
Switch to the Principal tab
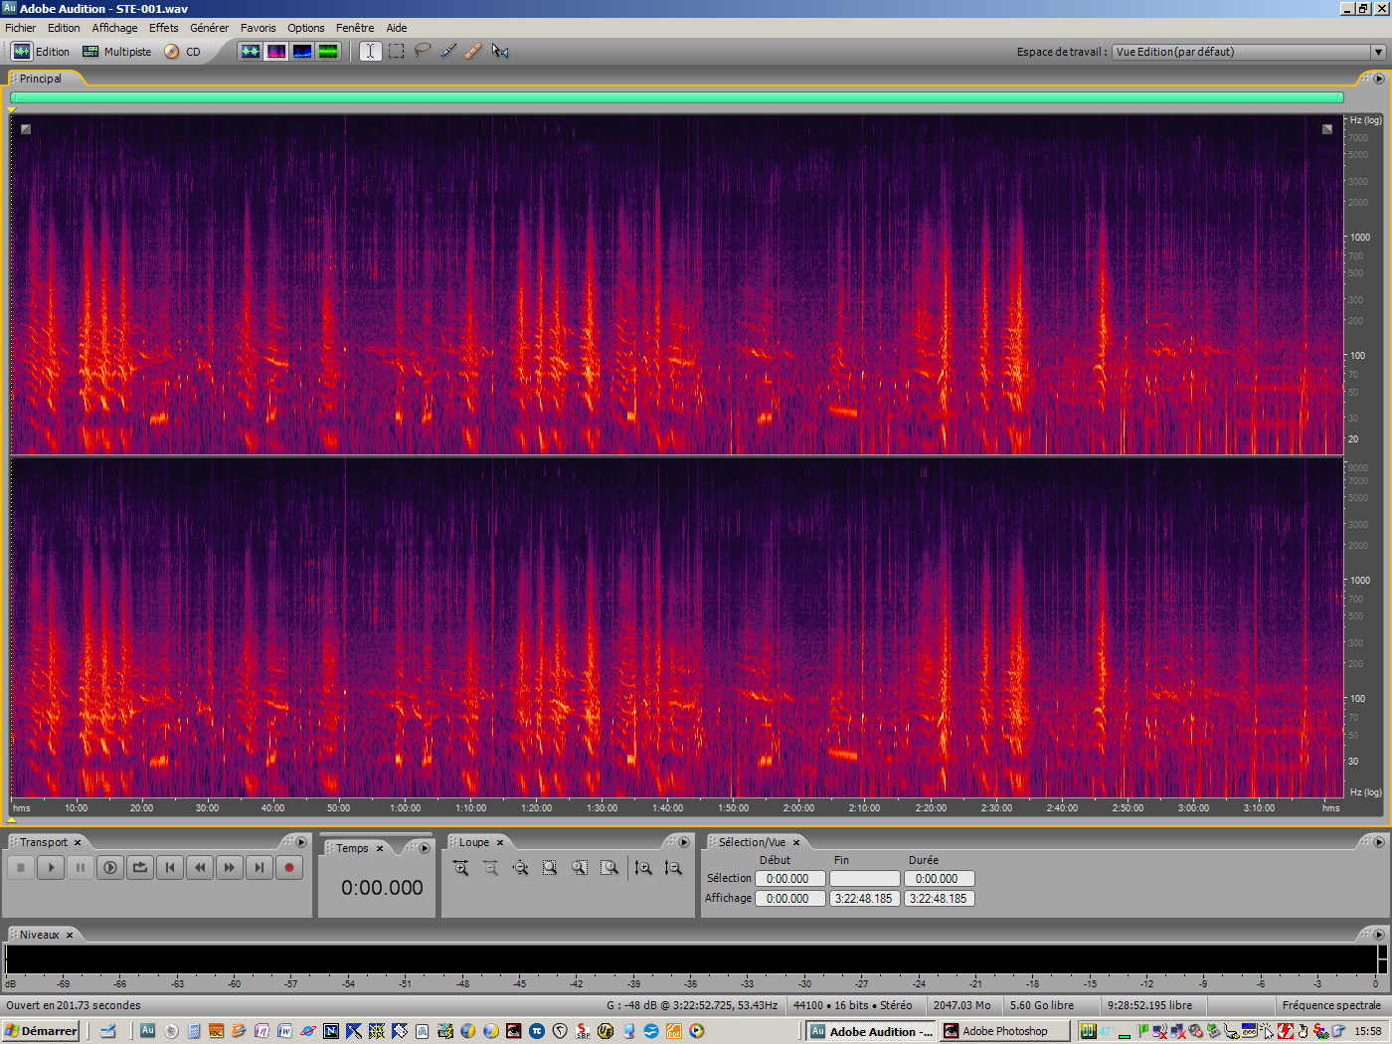pos(42,78)
